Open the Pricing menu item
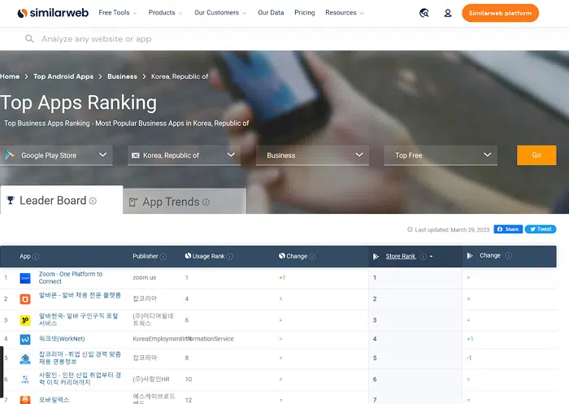This screenshot has height=404, width=569. (305, 13)
